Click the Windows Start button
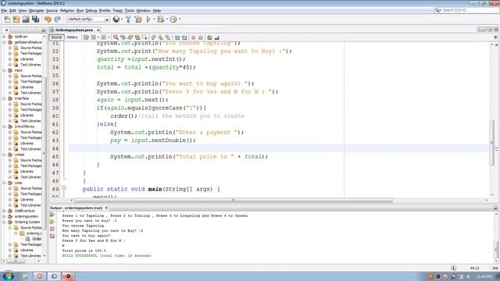500x281 pixels. point(8,276)
